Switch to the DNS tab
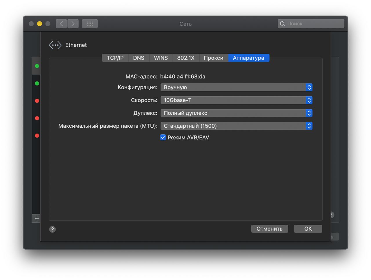 tap(139, 58)
